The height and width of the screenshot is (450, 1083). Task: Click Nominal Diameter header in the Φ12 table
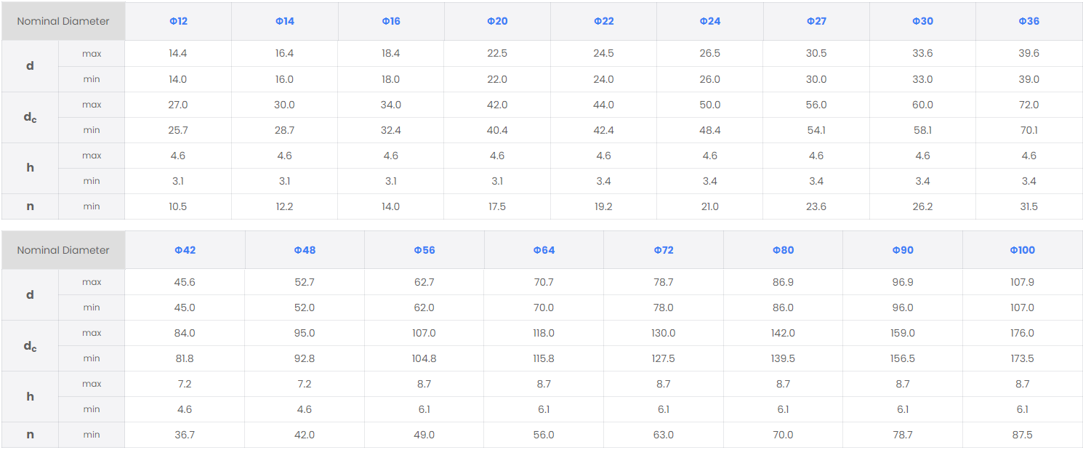tap(63, 21)
